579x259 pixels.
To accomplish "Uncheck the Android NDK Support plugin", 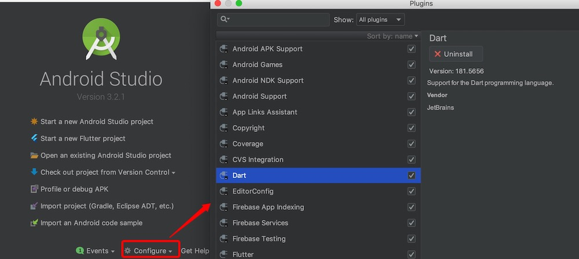I will 411,81.
